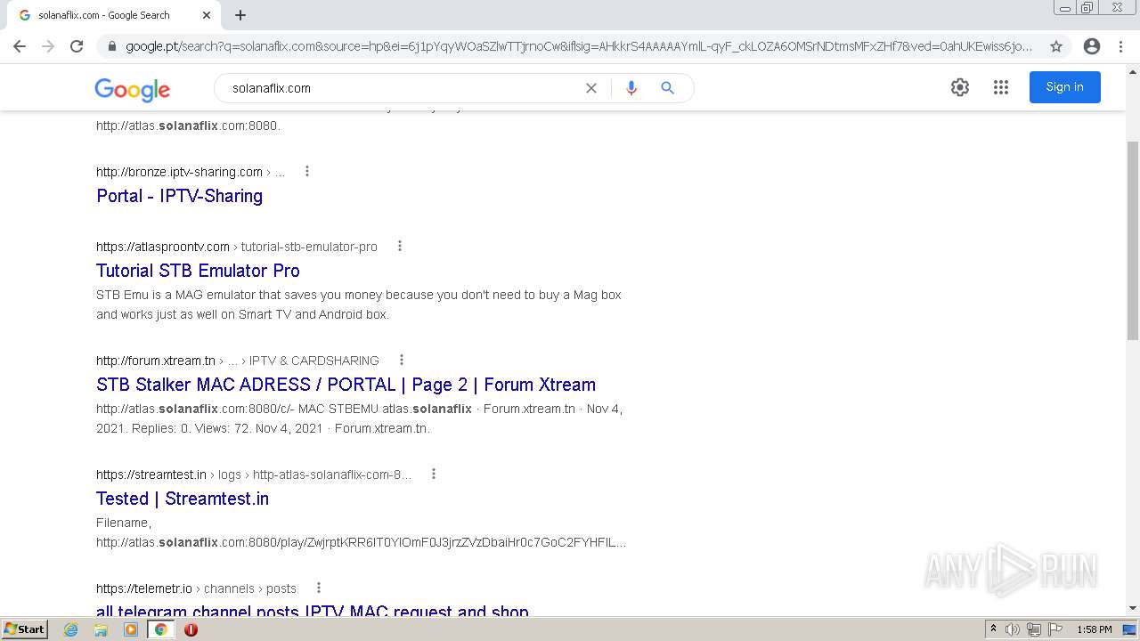Click the browser address bar URL
1140x641 pixels.
(579, 46)
